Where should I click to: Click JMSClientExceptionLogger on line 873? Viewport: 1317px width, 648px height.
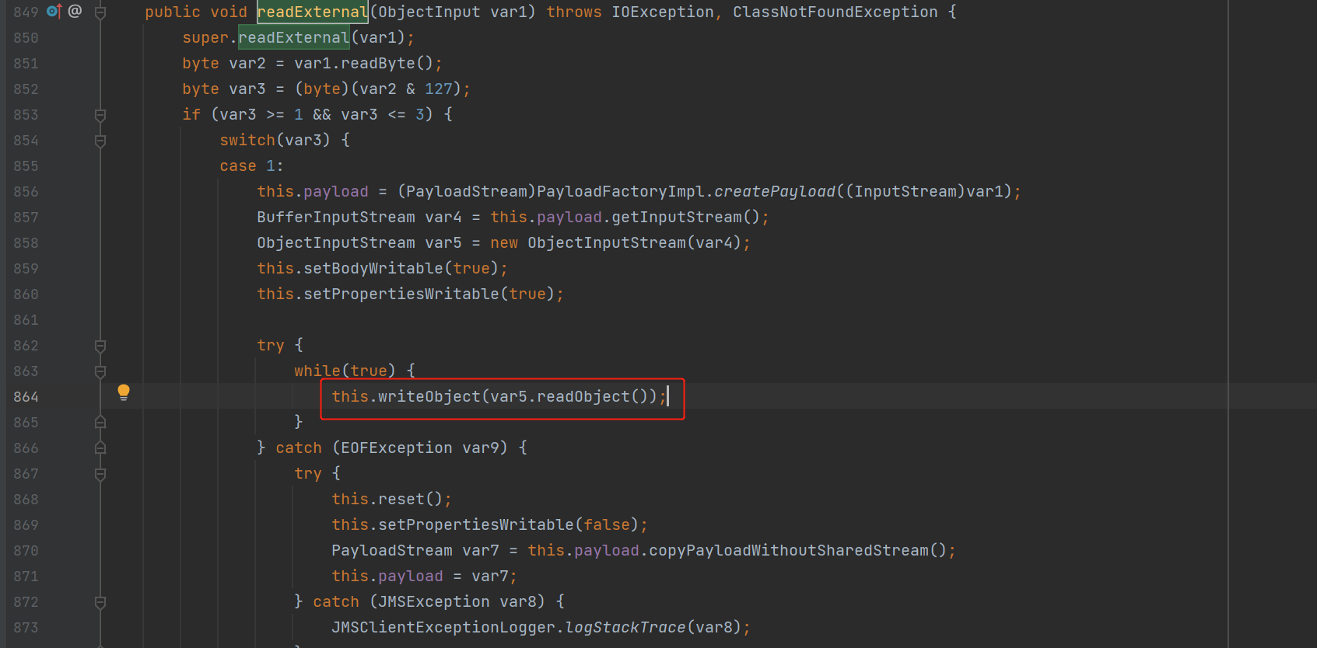[443, 628]
